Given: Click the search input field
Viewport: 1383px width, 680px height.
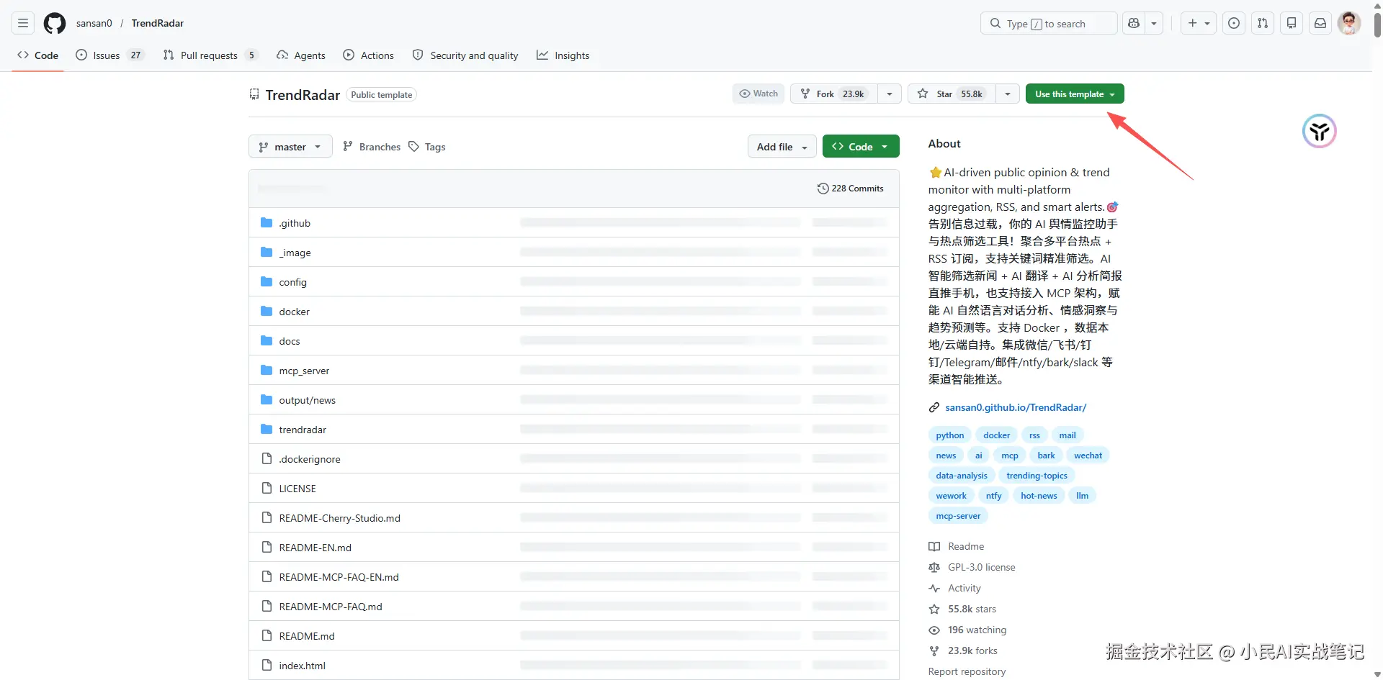Looking at the screenshot, I should (x=1048, y=24).
